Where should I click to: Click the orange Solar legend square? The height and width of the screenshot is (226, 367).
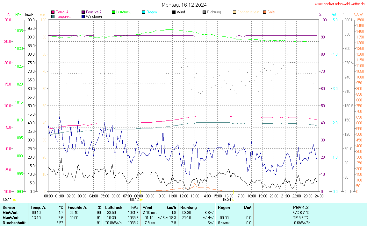265,12
